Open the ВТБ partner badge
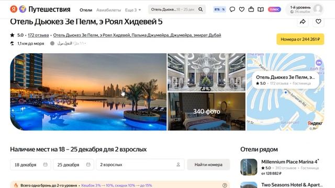The height and width of the screenshot is (188, 335). coord(219,9)
